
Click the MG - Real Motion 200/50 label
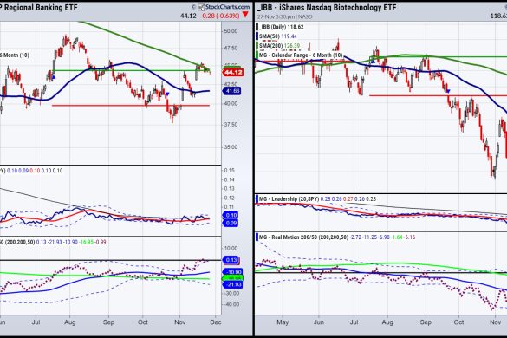(303, 237)
